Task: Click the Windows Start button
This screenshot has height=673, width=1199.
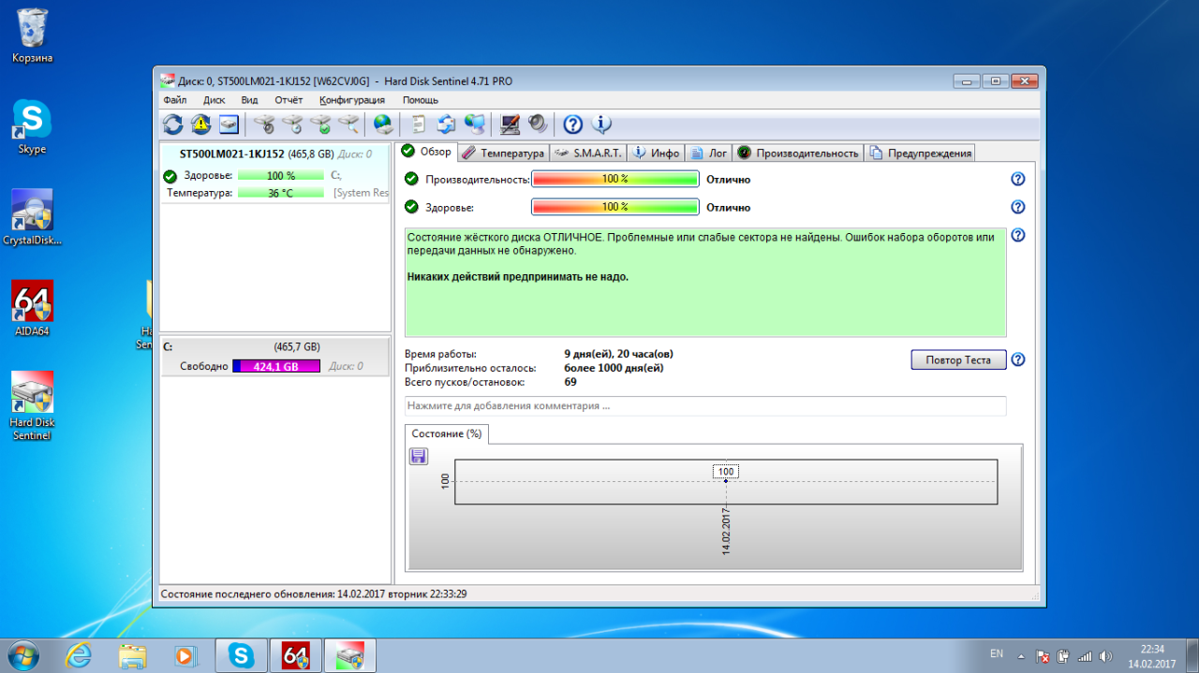Action: [22, 655]
